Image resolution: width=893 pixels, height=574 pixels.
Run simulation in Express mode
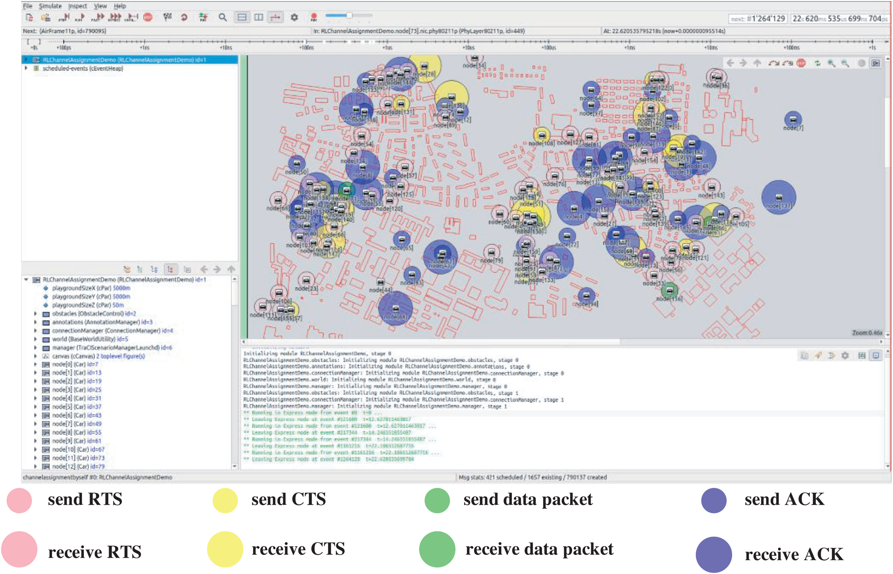[114, 17]
